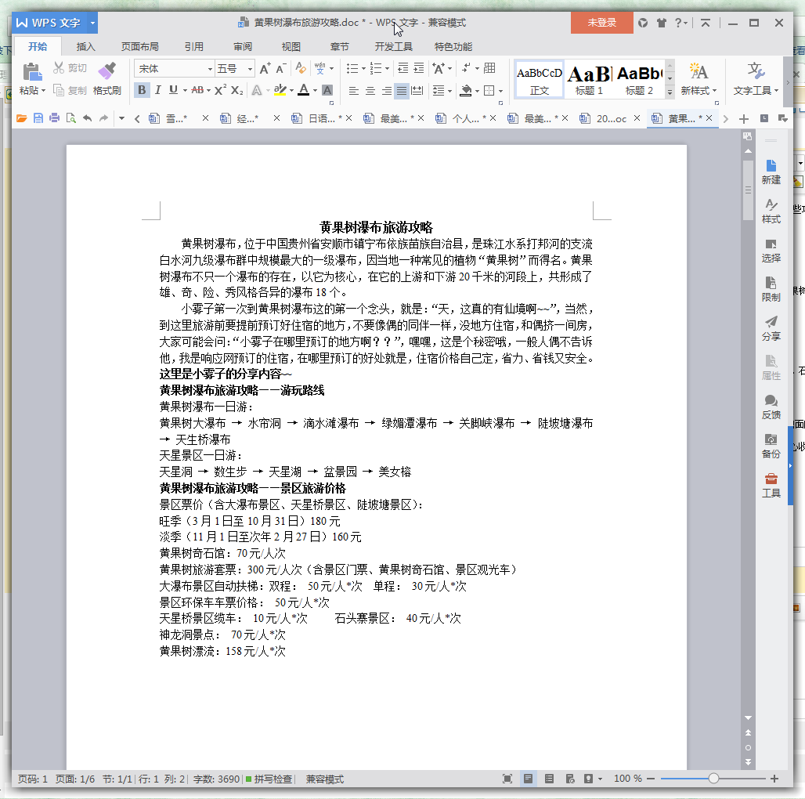Screen dimensions: 805x799
Task: Open the WPS 文字 application menu arrow
Action: [x=92, y=23]
